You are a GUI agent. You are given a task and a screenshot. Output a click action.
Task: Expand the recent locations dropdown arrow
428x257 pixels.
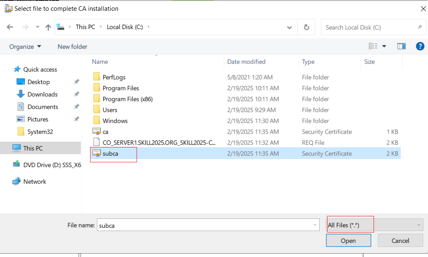37,27
